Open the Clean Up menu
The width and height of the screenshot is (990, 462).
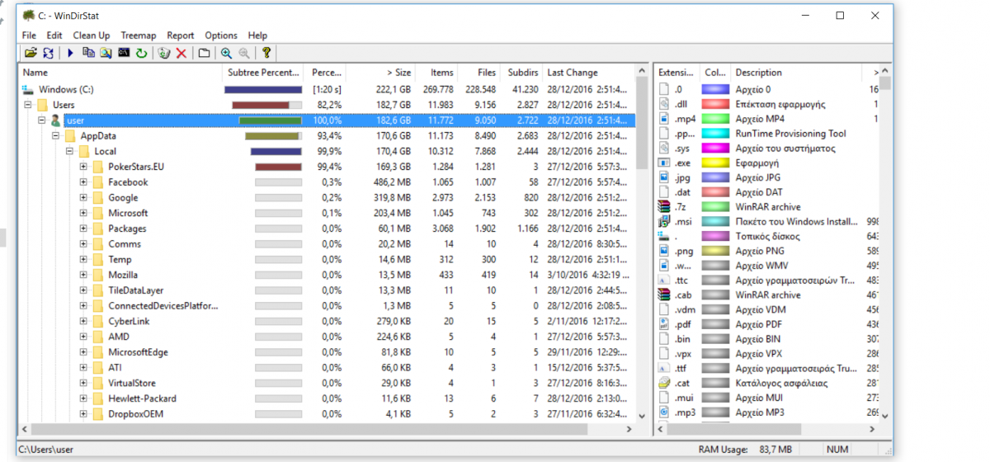[x=91, y=35]
